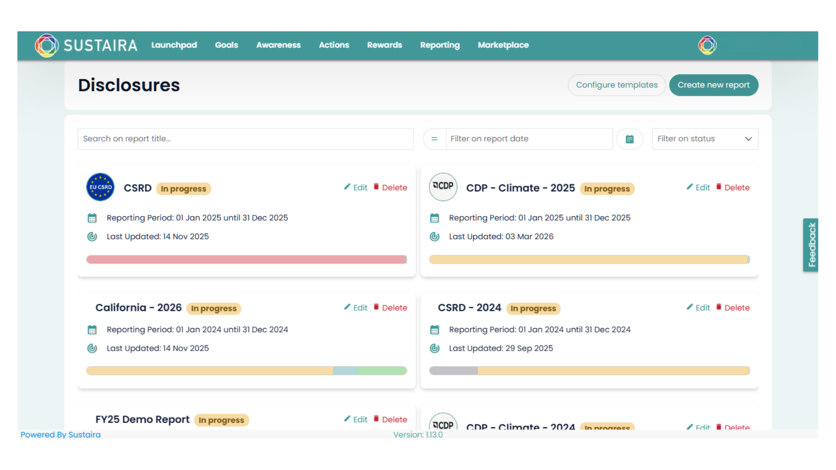Image resolution: width=836 pixels, height=470 pixels.
Task: Open the user profile avatar icon
Action: click(x=707, y=45)
